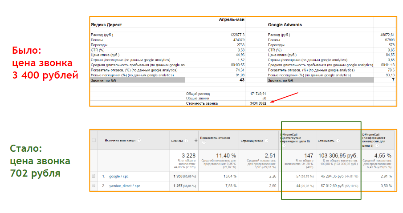Select Google impressions value 67903

(x=390, y=40)
